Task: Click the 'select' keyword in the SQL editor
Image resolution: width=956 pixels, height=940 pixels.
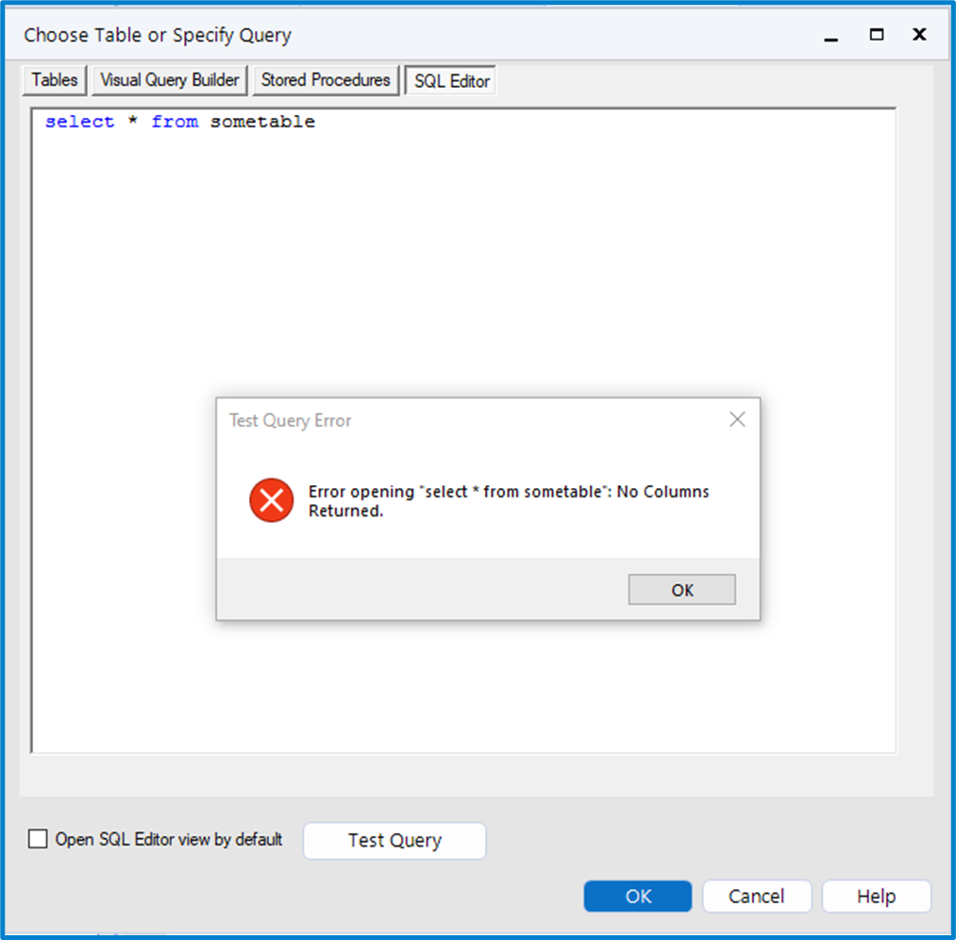Action: click(79, 122)
